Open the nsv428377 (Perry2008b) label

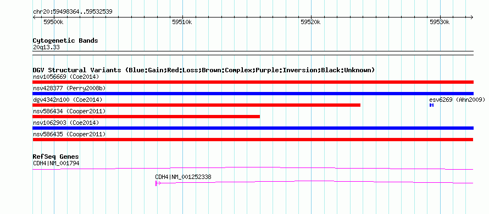pyautogui.click(x=69, y=88)
